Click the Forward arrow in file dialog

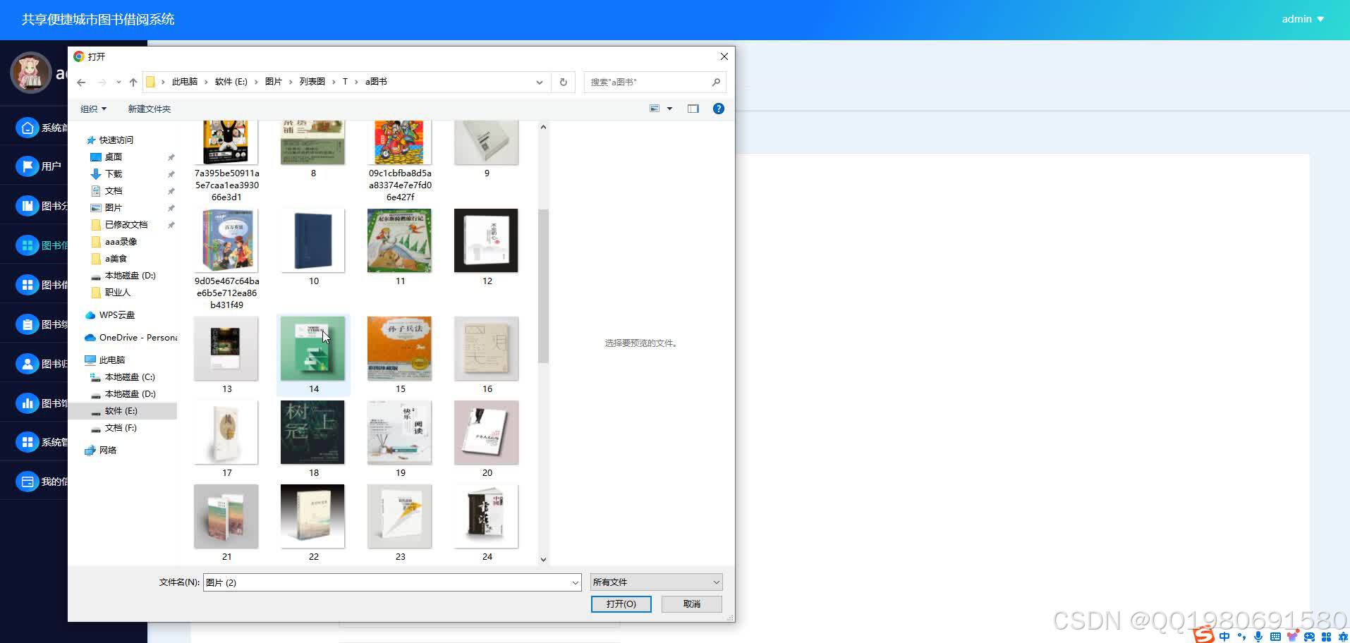[x=102, y=82]
